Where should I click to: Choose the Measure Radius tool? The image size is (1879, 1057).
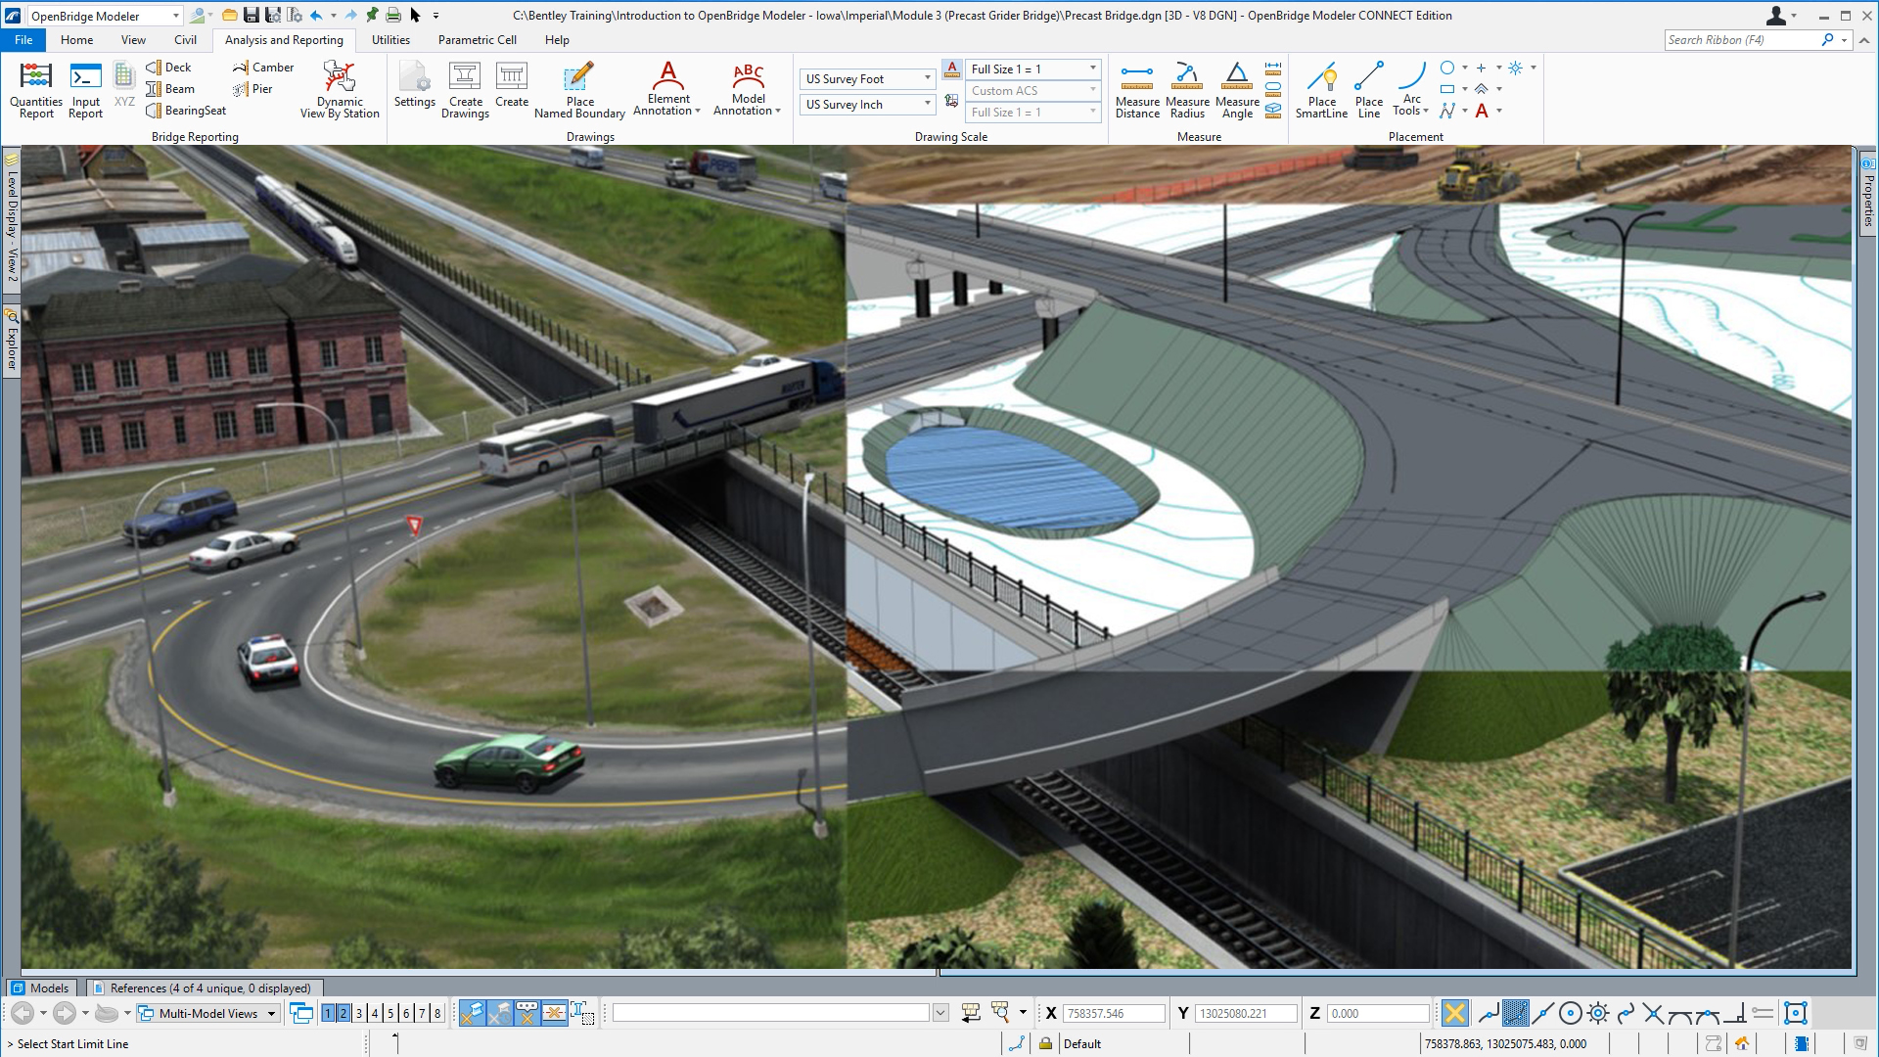click(x=1187, y=90)
